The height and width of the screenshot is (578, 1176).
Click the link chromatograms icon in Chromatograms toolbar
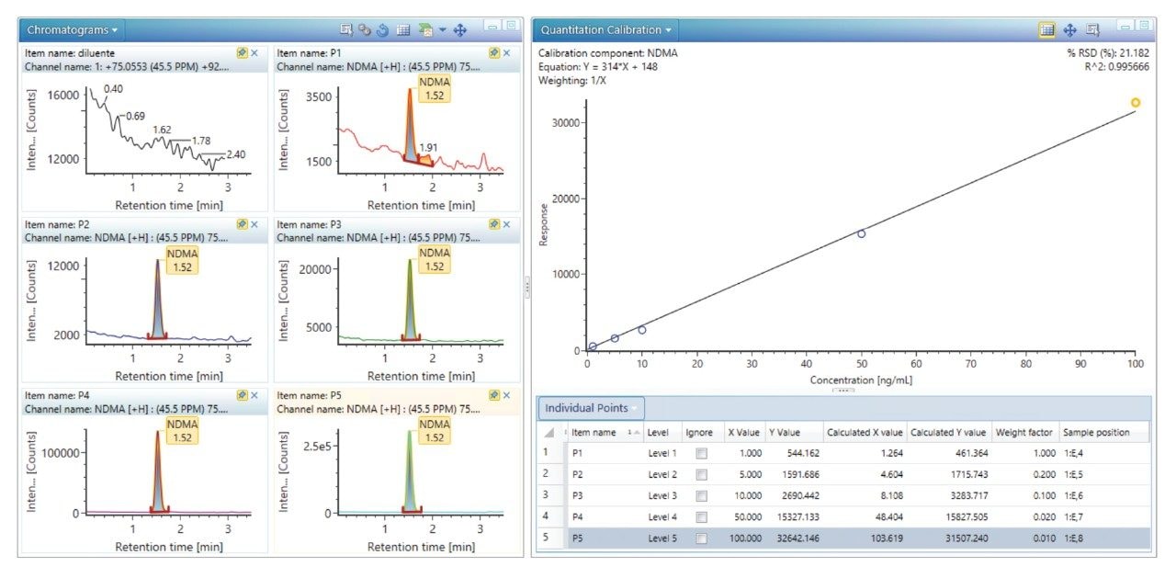[x=365, y=29]
